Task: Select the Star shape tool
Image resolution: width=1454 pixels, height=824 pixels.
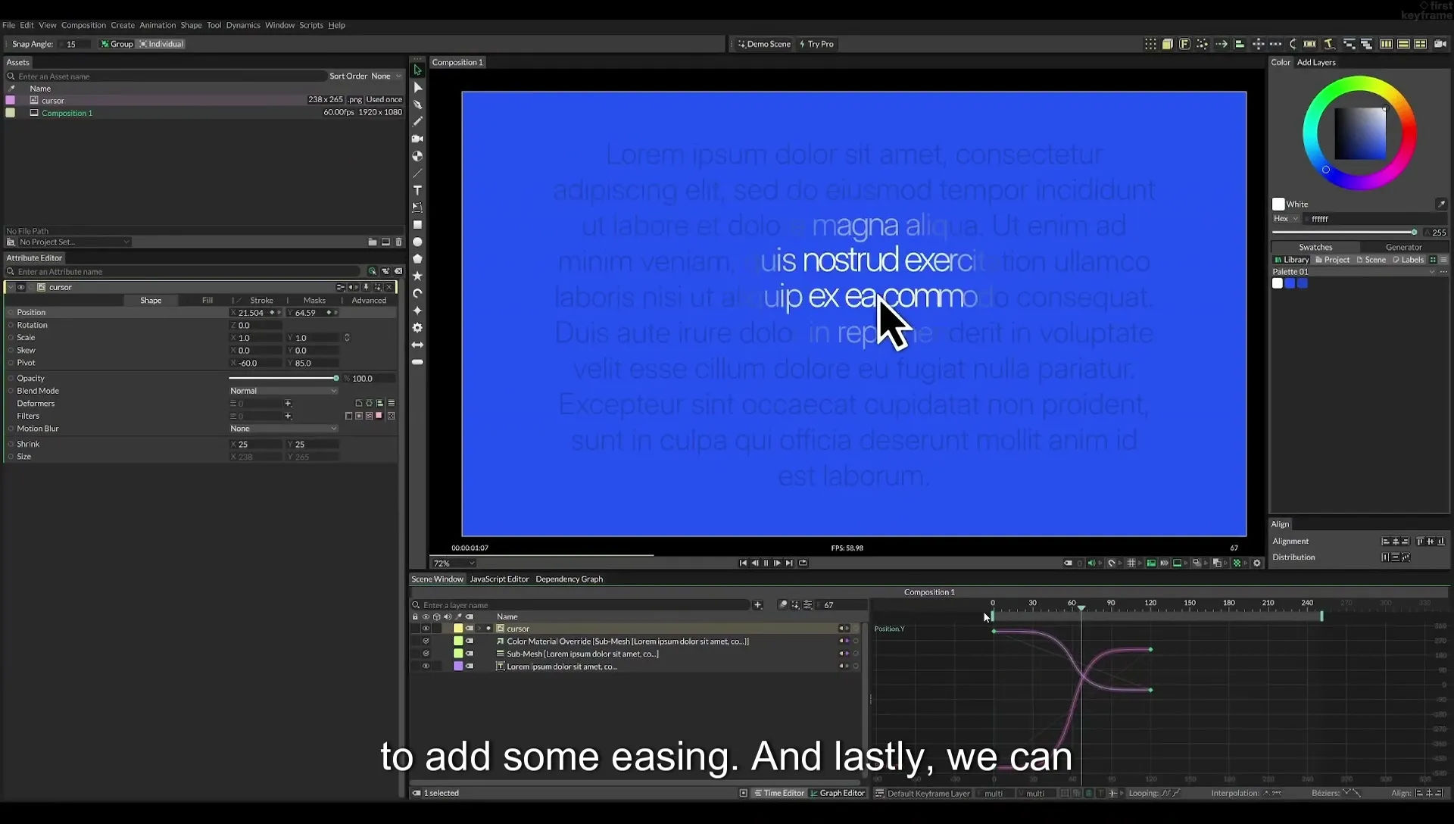Action: click(x=417, y=276)
